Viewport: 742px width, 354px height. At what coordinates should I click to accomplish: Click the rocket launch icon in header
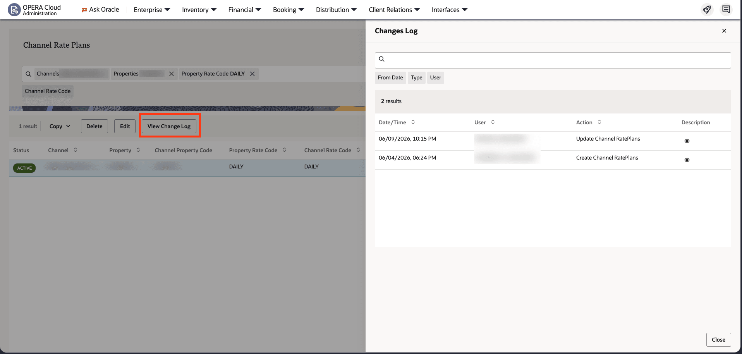(x=707, y=10)
